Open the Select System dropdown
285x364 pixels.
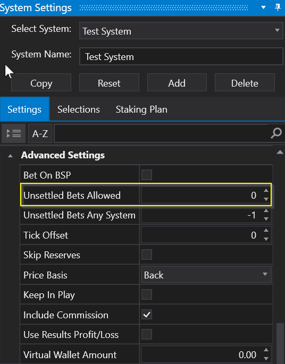coord(181,31)
